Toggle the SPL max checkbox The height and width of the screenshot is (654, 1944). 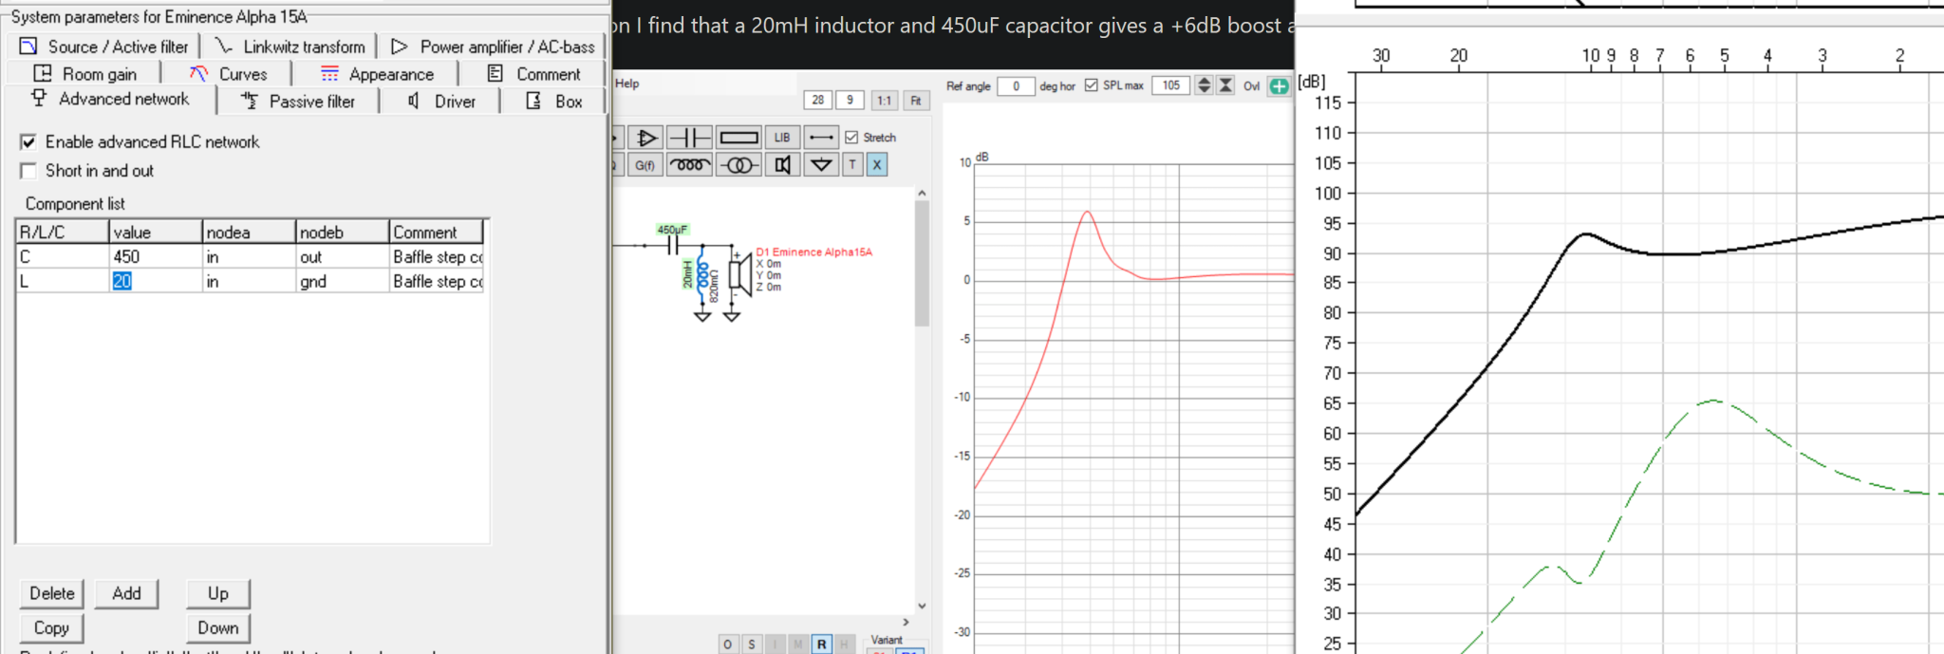[x=1092, y=85]
